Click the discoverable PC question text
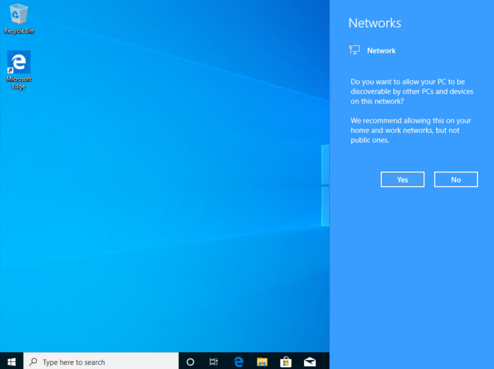The image size is (494, 369). pos(411,91)
